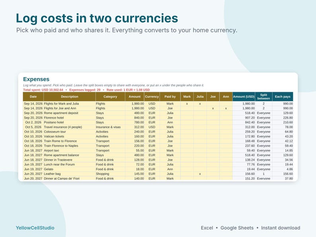Click the "Split between" column header
The image size is (316, 237).
point(263,97)
